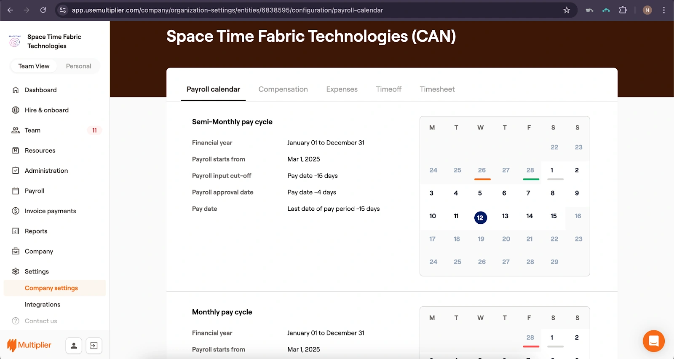Open Chrome three-dot menu
The height and width of the screenshot is (359, 674).
(x=664, y=10)
